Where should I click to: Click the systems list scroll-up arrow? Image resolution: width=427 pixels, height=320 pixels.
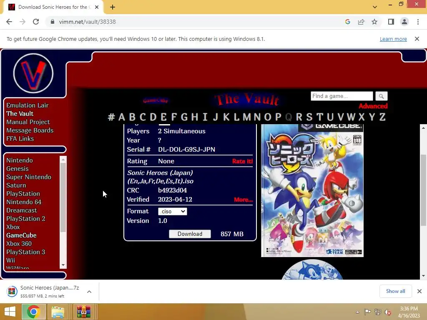63,160
